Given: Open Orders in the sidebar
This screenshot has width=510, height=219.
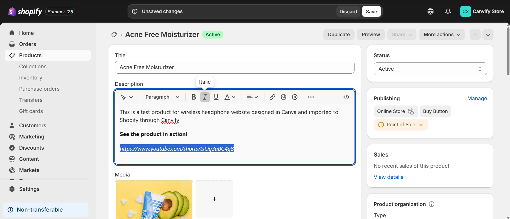Looking at the screenshot, I should click(x=27, y=44).
